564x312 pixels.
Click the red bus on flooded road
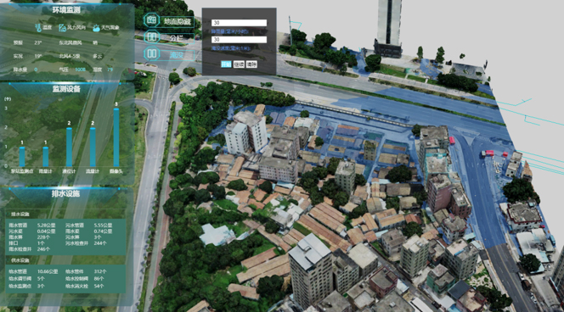(452, 141)
